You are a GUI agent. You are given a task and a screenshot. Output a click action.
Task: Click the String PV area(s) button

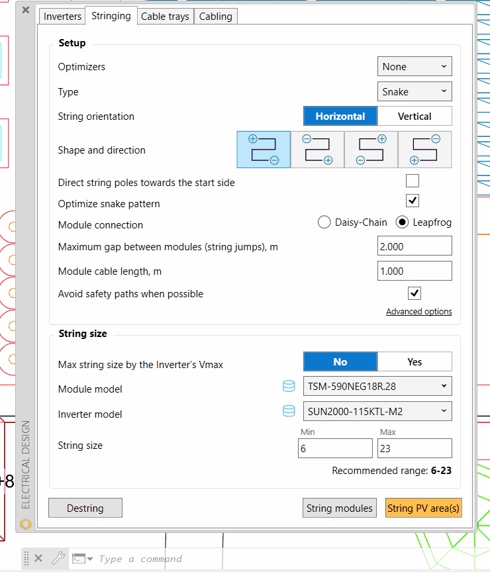(424, 508)
